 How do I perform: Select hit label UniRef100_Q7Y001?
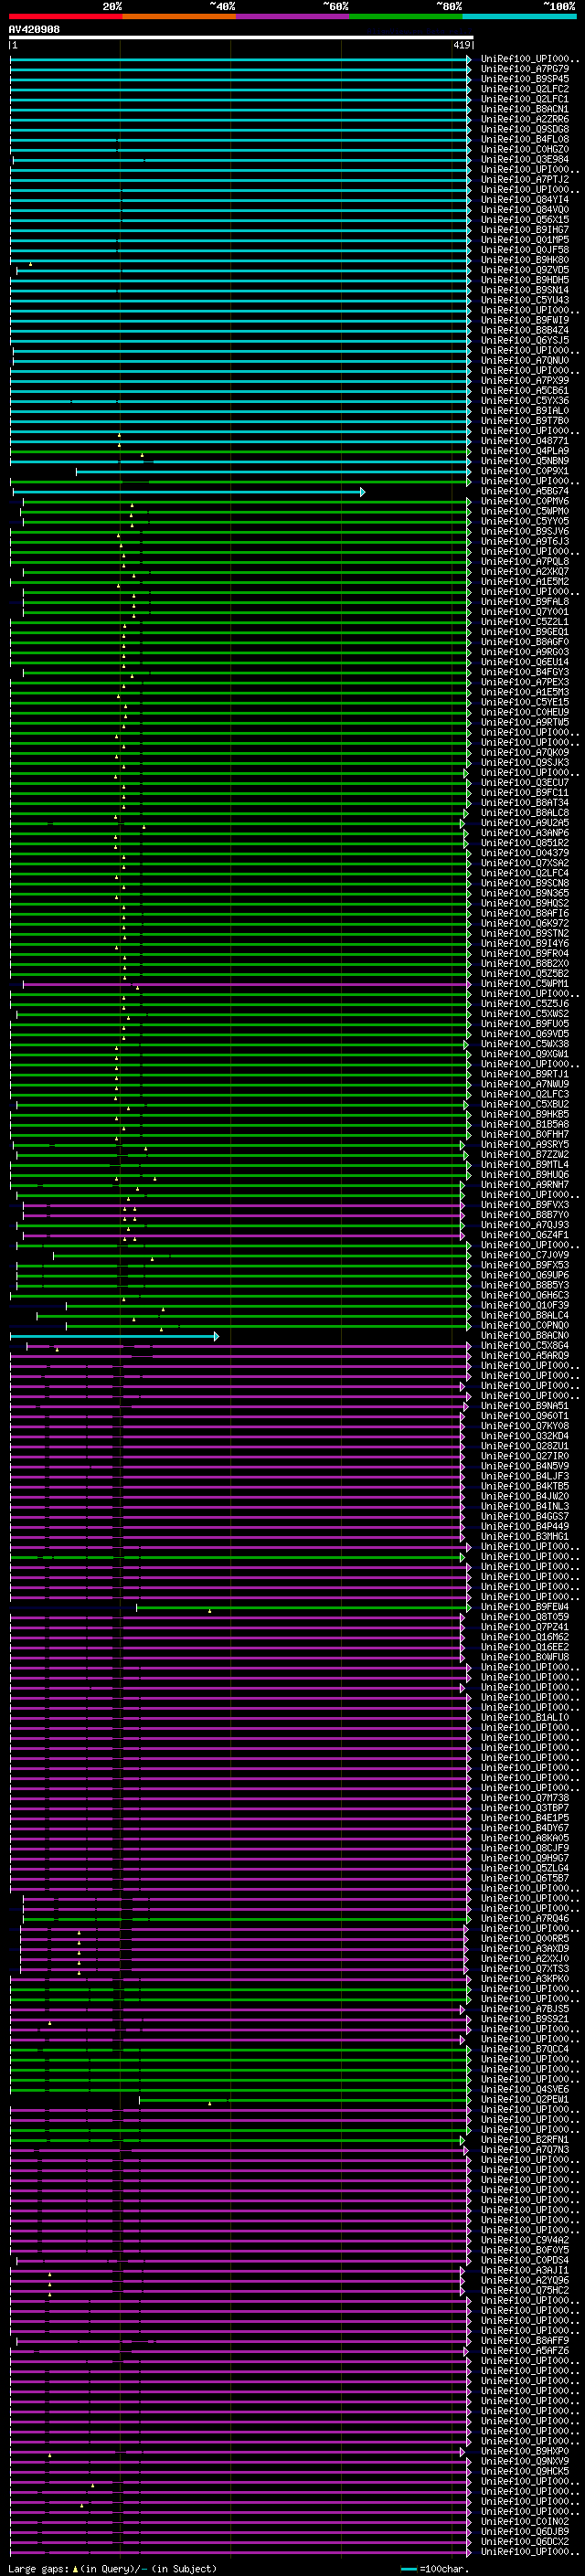click(525, 612)
